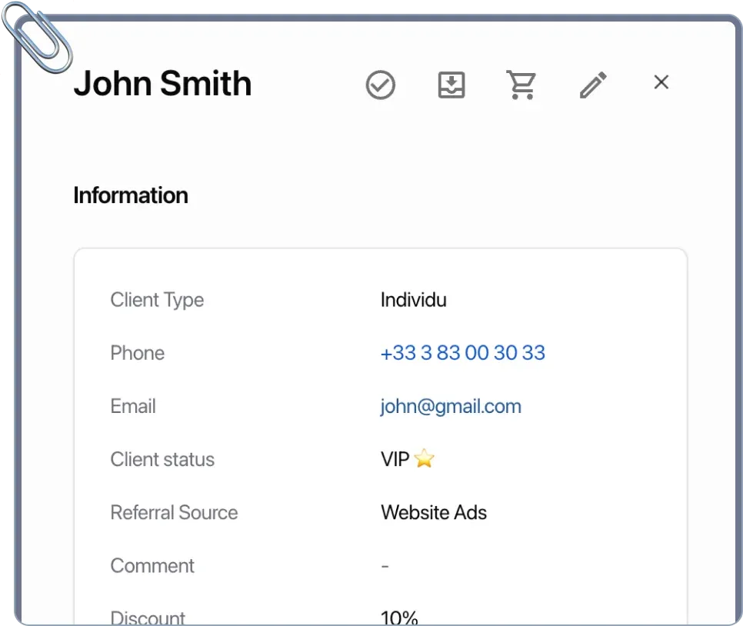Image resolution: width=743 pixels, height=626 pixels.
Task: Close the John Smith client panel
Action: click(661, 82)
